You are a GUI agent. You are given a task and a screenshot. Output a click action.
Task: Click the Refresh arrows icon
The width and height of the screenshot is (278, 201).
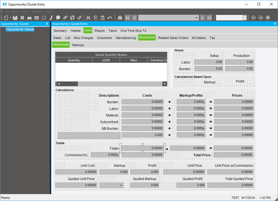[72, 18]
